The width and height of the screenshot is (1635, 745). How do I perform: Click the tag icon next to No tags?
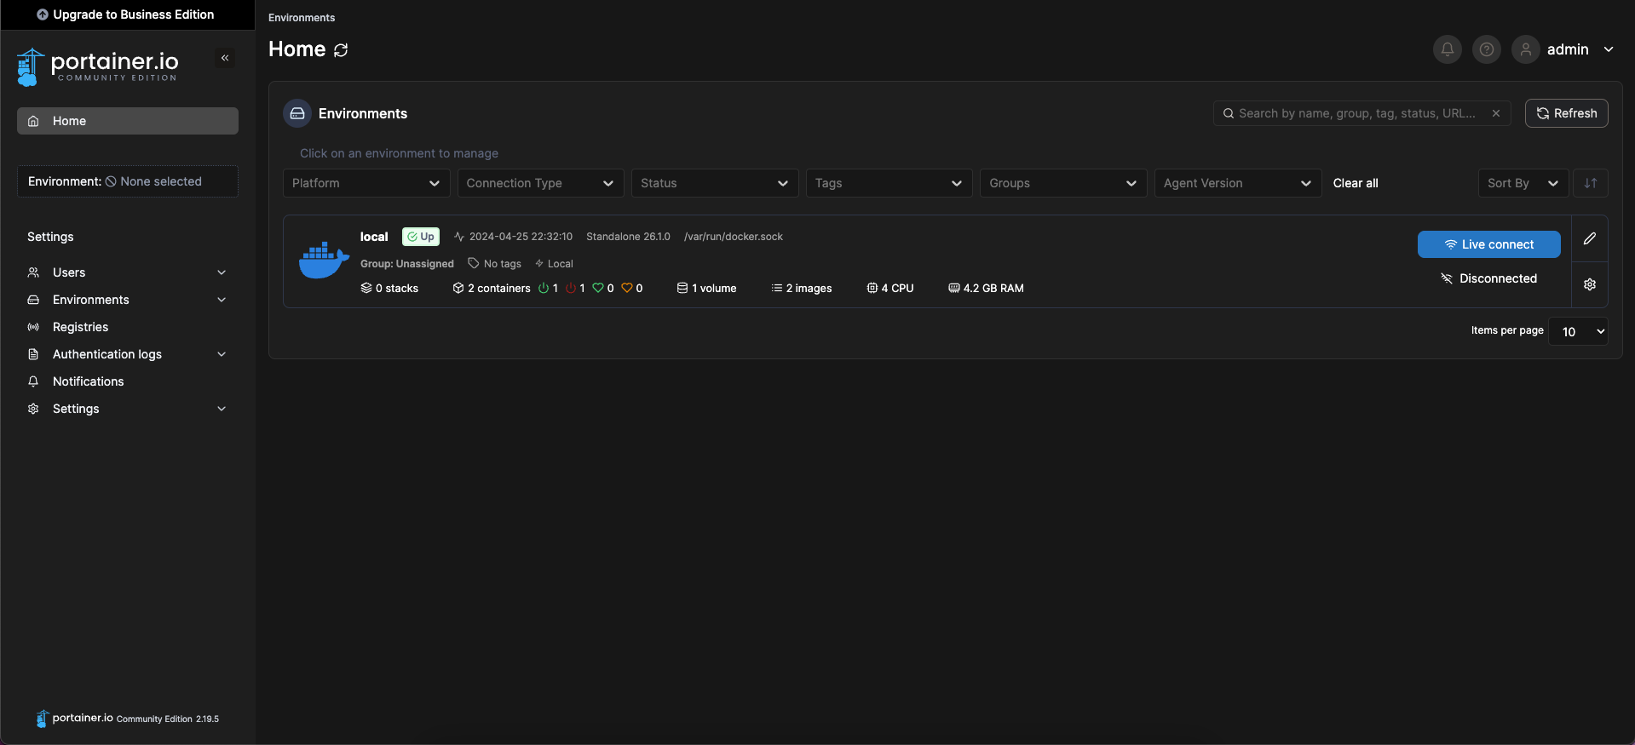point(474,263)
